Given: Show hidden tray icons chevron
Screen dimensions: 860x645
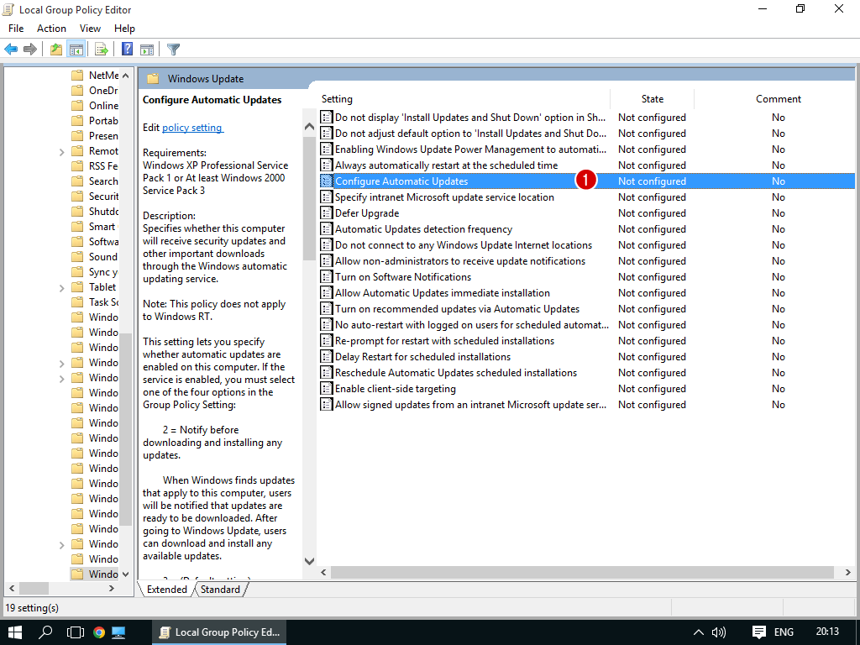Looking at the screenshot, I should 698,632.
